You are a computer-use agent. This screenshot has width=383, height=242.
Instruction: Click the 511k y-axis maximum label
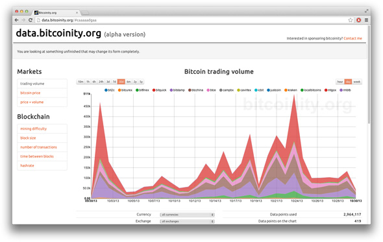[x=87, y=93]
